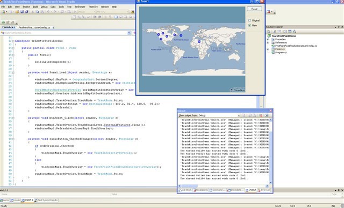This screenshot has width=344, height=208.
Task: Click Refresh icon in Solution Explorer toolbar
Action: (279, 32)
